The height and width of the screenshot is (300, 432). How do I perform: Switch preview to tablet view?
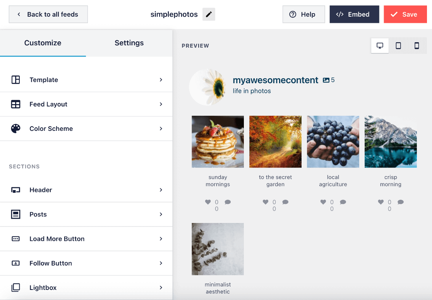click(x=398, y=45)
